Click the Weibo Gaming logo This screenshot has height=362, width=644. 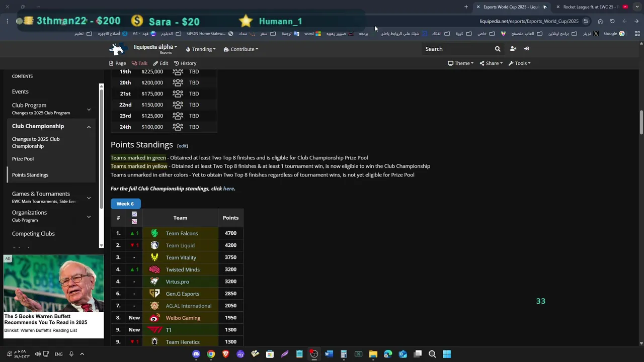(154, 318)
